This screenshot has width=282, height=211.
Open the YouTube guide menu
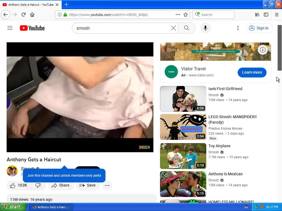pos(10,28)
